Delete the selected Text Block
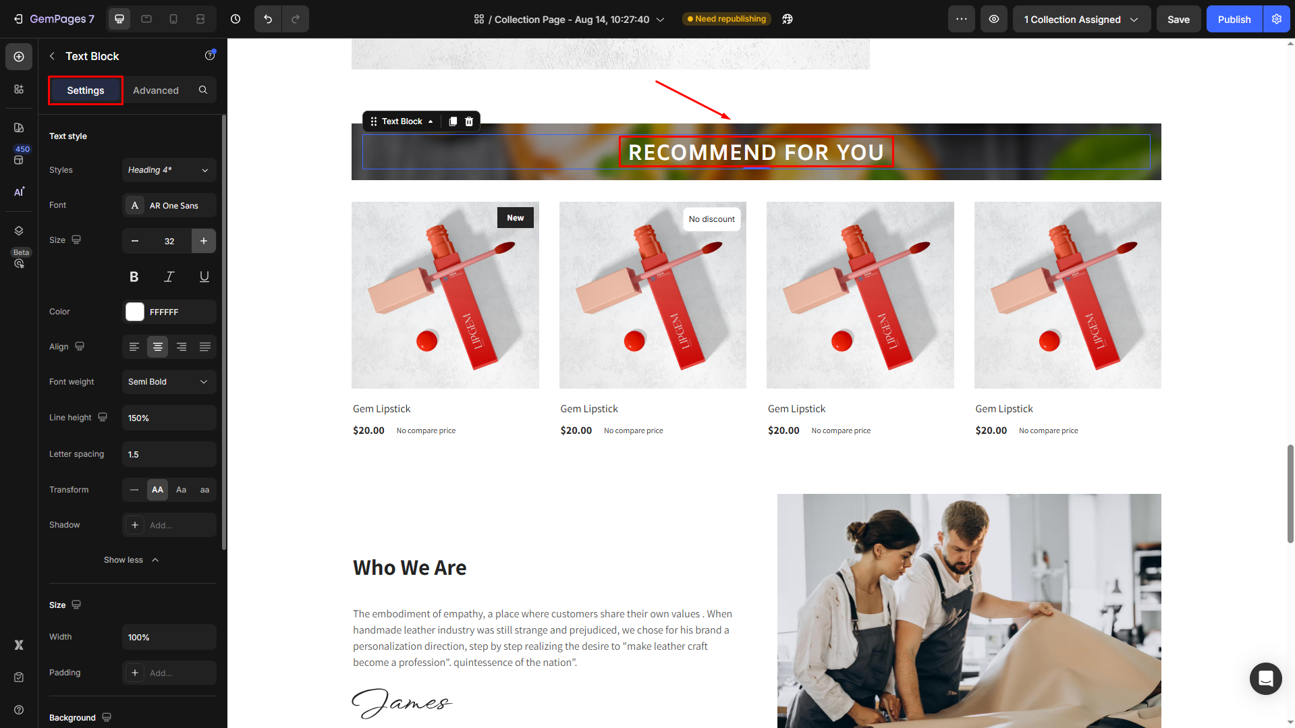This screenshot has height=728, width=1295. pos(469,121)
